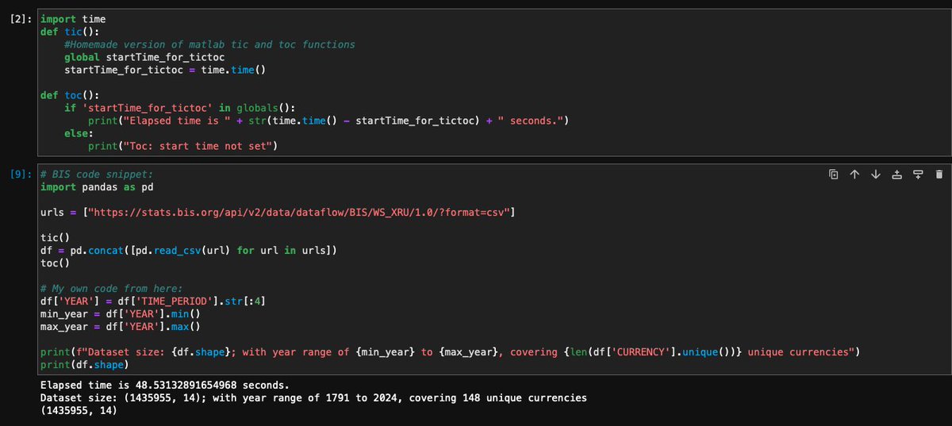This screenshot has height=426, width=952.
Task: Move the active cell down
Action: [875, 174]
